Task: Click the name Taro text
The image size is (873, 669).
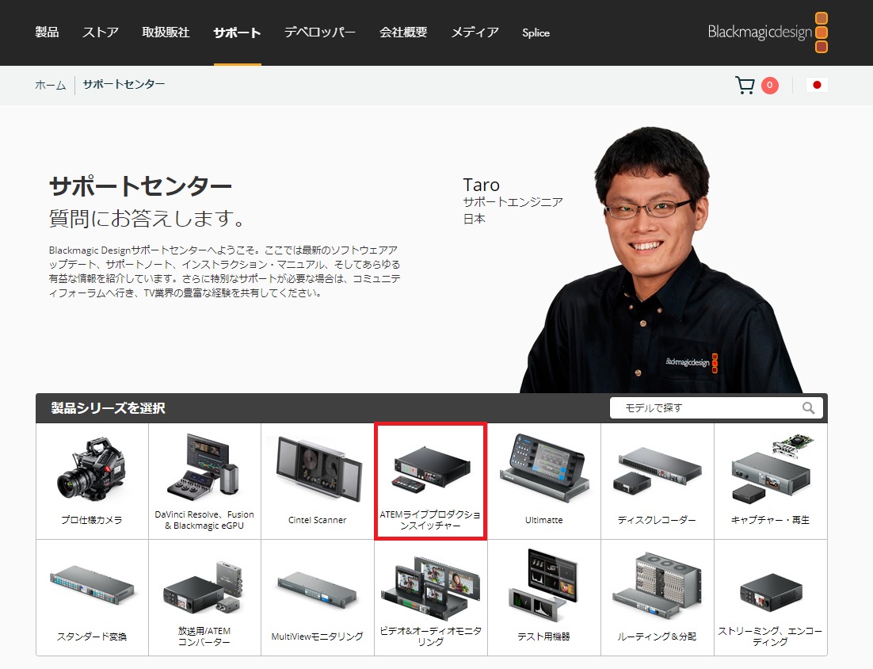Action: [481, 185]
